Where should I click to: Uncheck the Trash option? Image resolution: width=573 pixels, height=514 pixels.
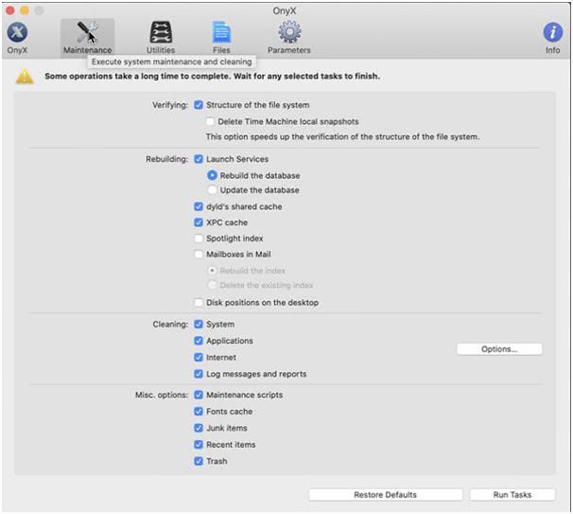199,461
